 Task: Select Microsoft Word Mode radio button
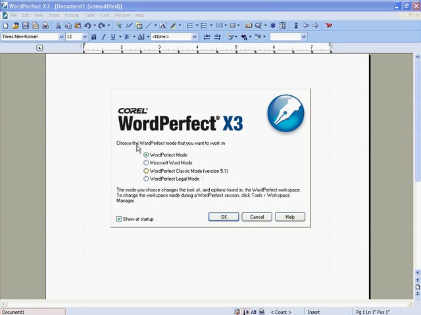click(x=146, y=162)
